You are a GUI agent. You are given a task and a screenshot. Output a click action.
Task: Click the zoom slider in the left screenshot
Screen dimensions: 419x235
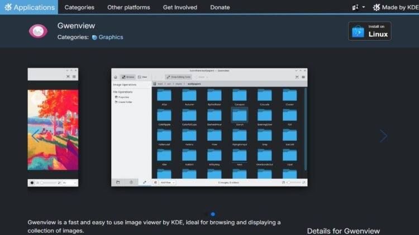(x=49, y=183)
